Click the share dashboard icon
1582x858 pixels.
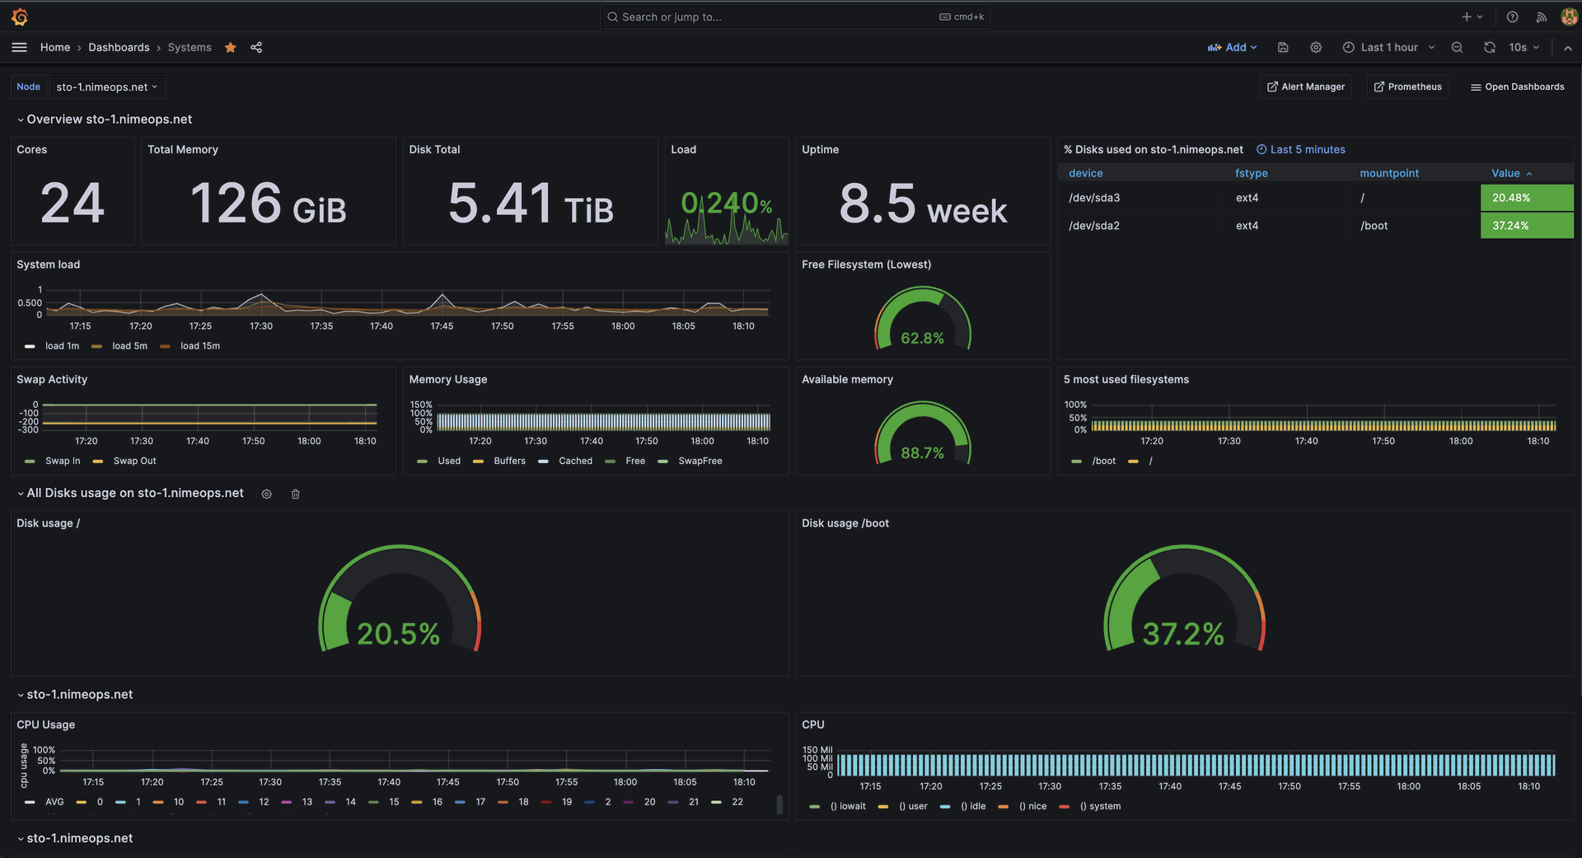click(x=256, y=48)
